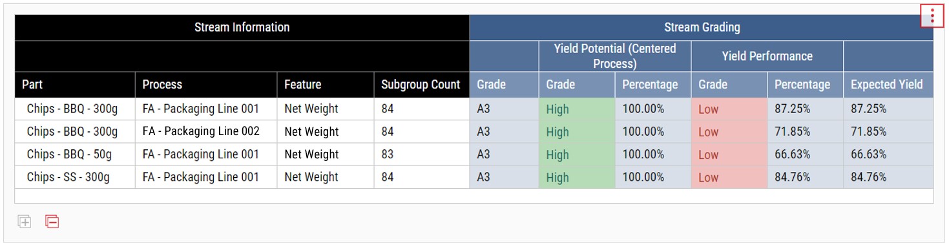
Task: Select the Chips - BBQ - 50g row
Action: 474,154
